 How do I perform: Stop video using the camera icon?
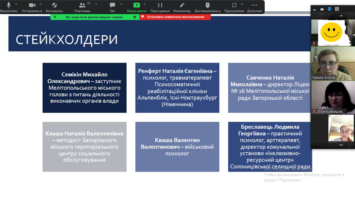pyautogui.click(x=32, y=7)
